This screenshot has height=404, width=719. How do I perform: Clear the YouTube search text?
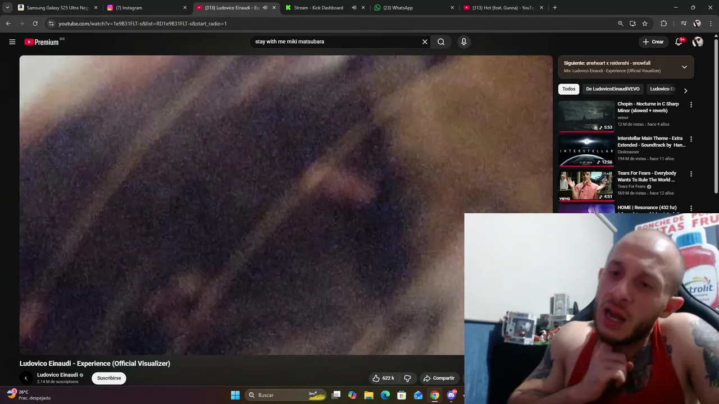[425, 42]
